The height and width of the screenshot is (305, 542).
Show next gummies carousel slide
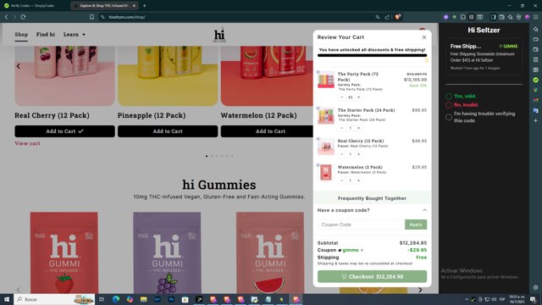tap(420, 290)
